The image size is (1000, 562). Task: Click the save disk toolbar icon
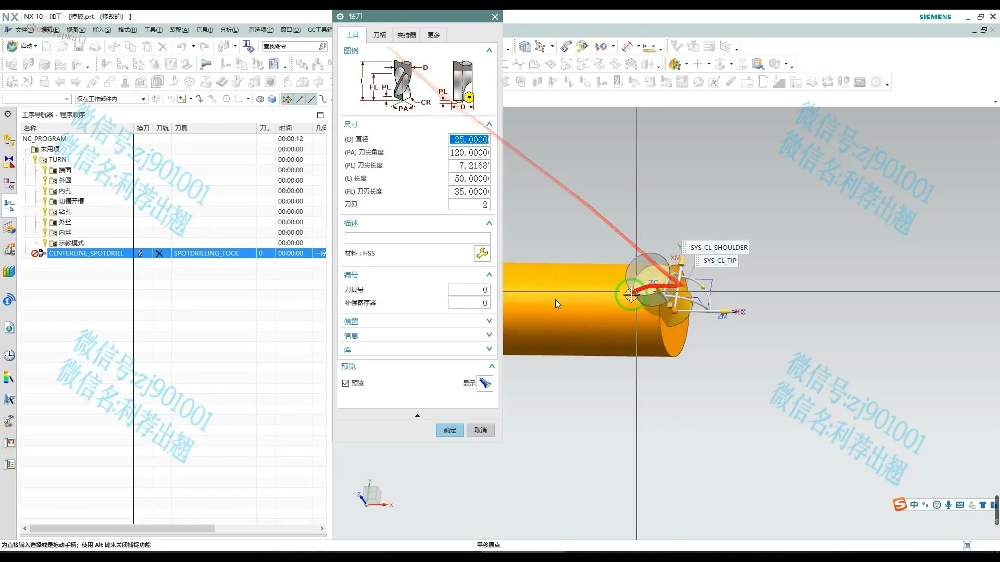coord(79,46)
